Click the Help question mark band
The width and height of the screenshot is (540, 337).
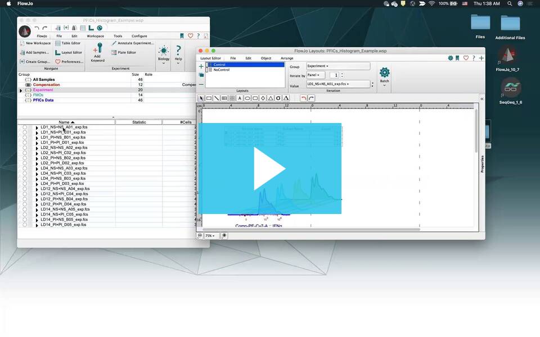[x=178, y=54]
